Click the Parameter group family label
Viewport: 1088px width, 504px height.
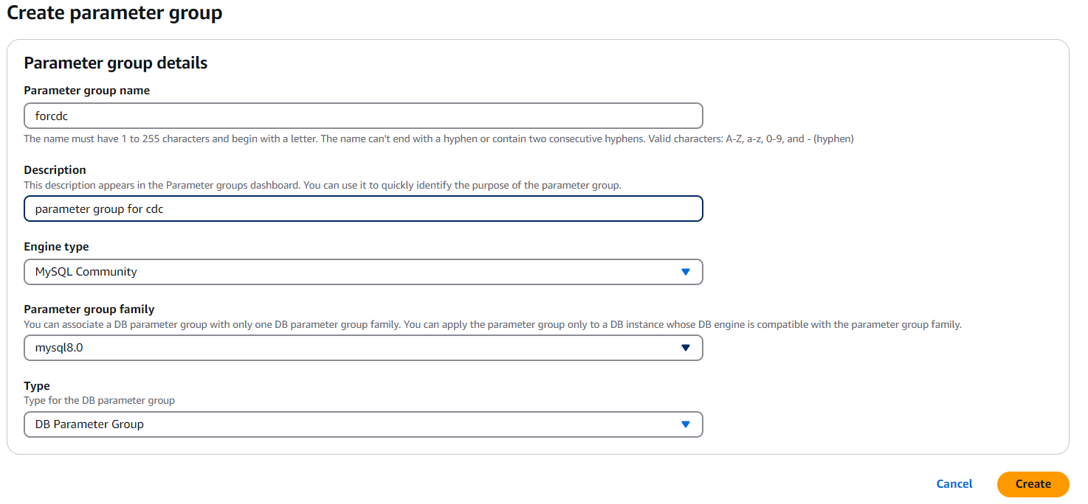89,309
